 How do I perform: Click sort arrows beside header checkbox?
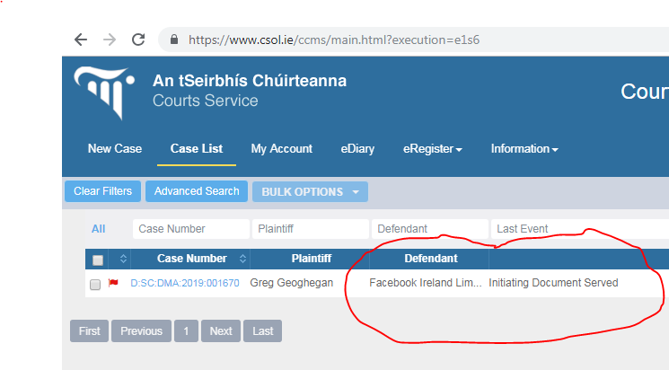123,258
